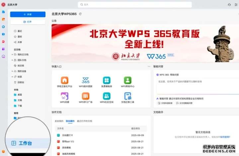Open 回收站 (Recycle bin) in the sidebar
Image resolution: width=239 pixels, height=156 pixels.
pyautogui.click(x=19, y=82)
